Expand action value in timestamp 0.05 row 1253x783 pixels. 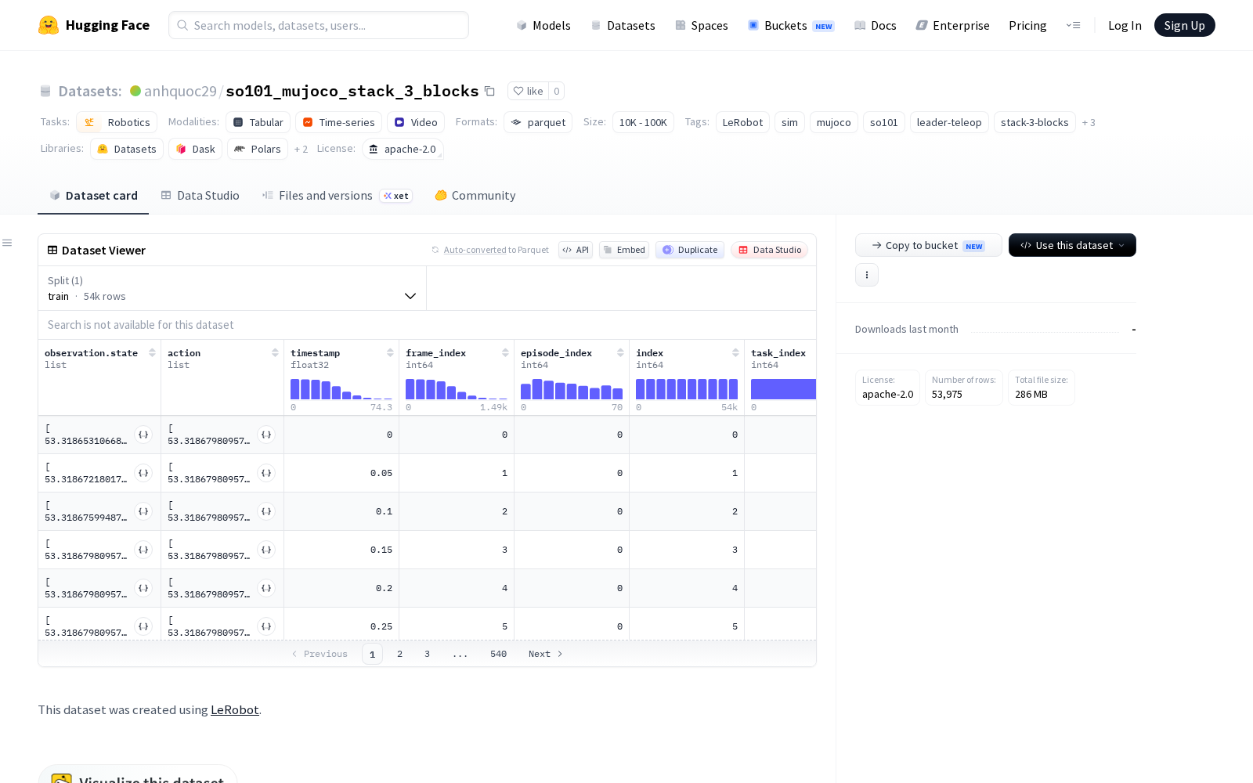pyautogui.click(x=266, y=473)
